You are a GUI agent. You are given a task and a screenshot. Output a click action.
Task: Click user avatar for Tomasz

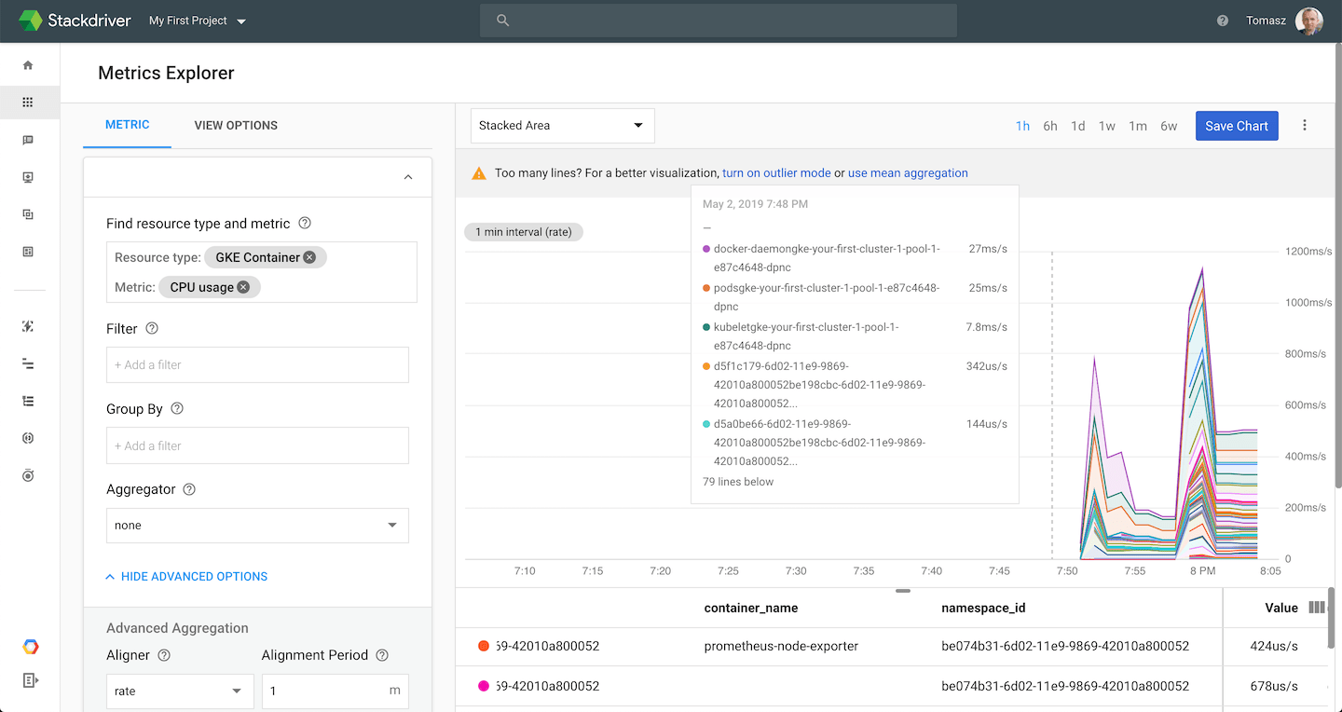click(x=1308, y=21)
